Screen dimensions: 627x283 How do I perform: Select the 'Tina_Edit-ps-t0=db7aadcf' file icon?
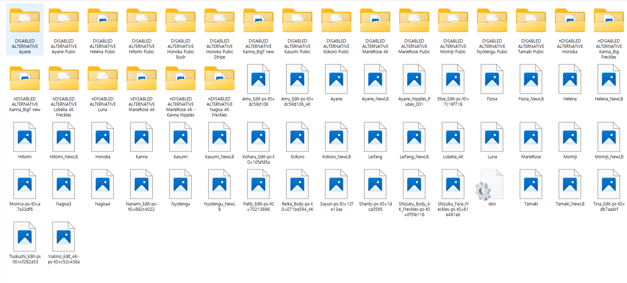[x=609, y=184]
